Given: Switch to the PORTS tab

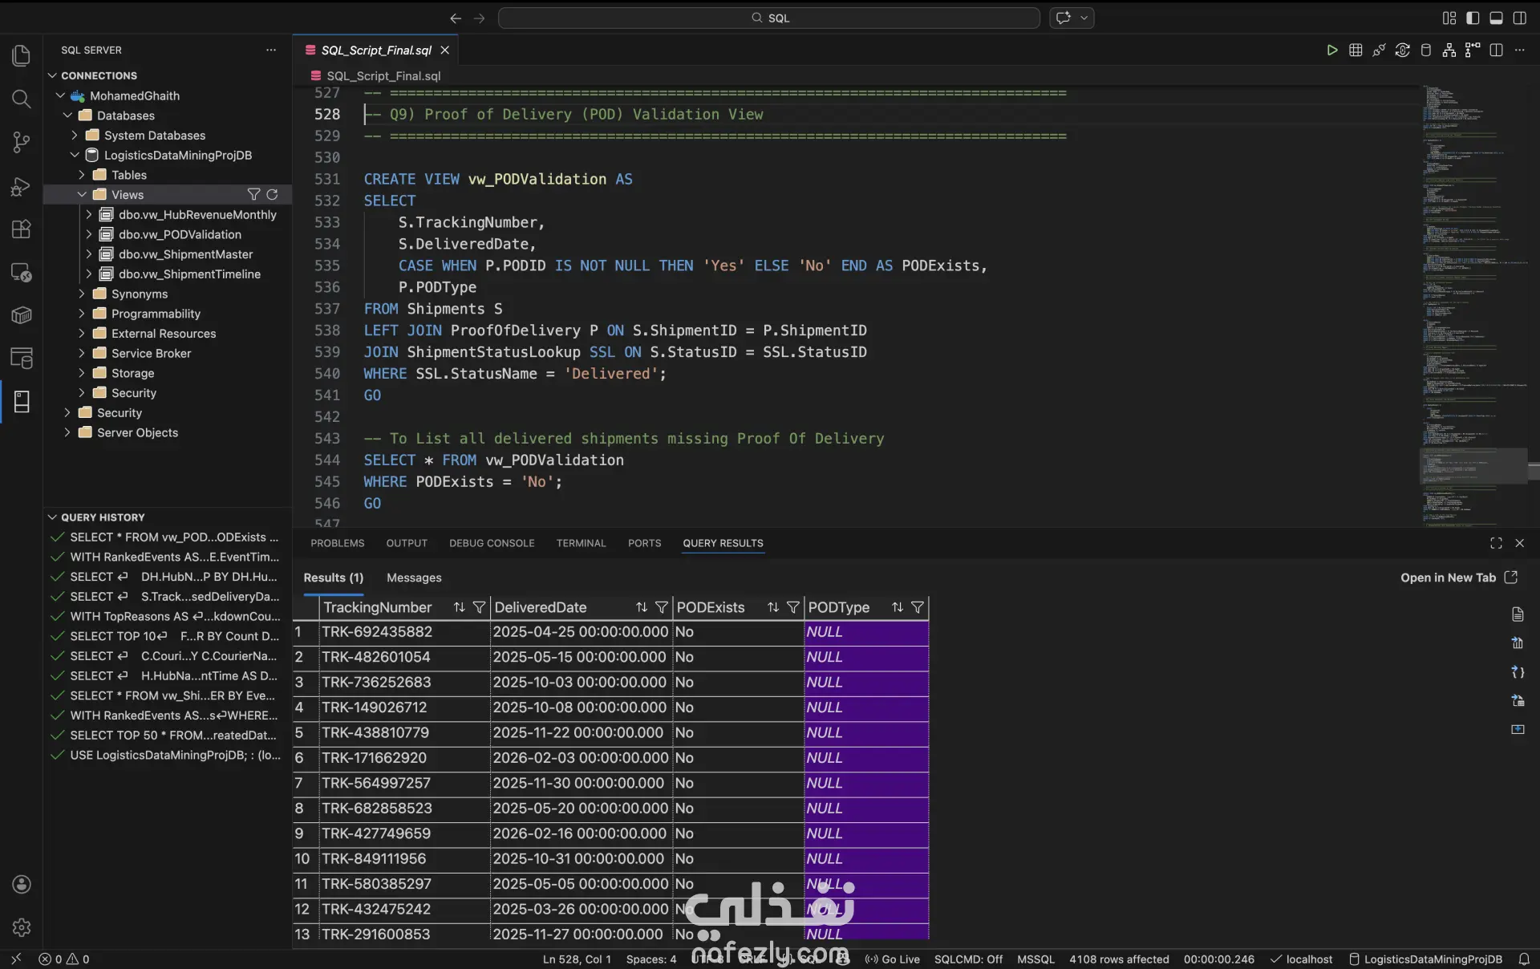Looking at the screenshot, I should [x=644, y=543].
